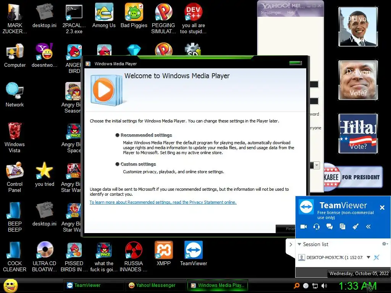
Task: Click the orange magnifier tray icon
Action: pyautogui.click(x=297, y=286)
